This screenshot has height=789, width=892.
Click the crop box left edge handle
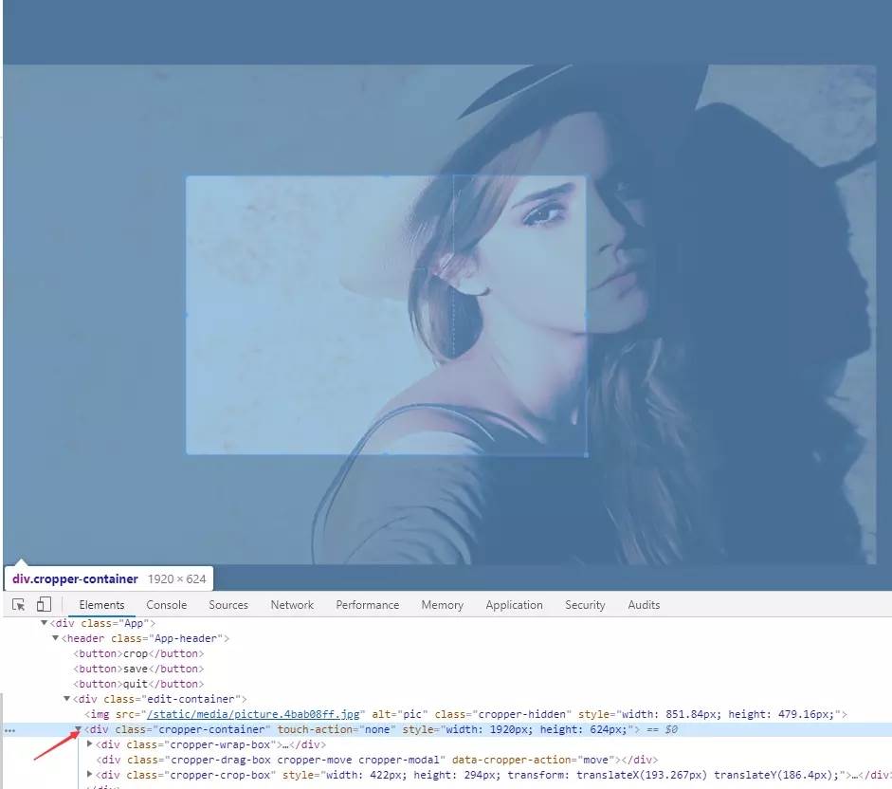point(187,315)
